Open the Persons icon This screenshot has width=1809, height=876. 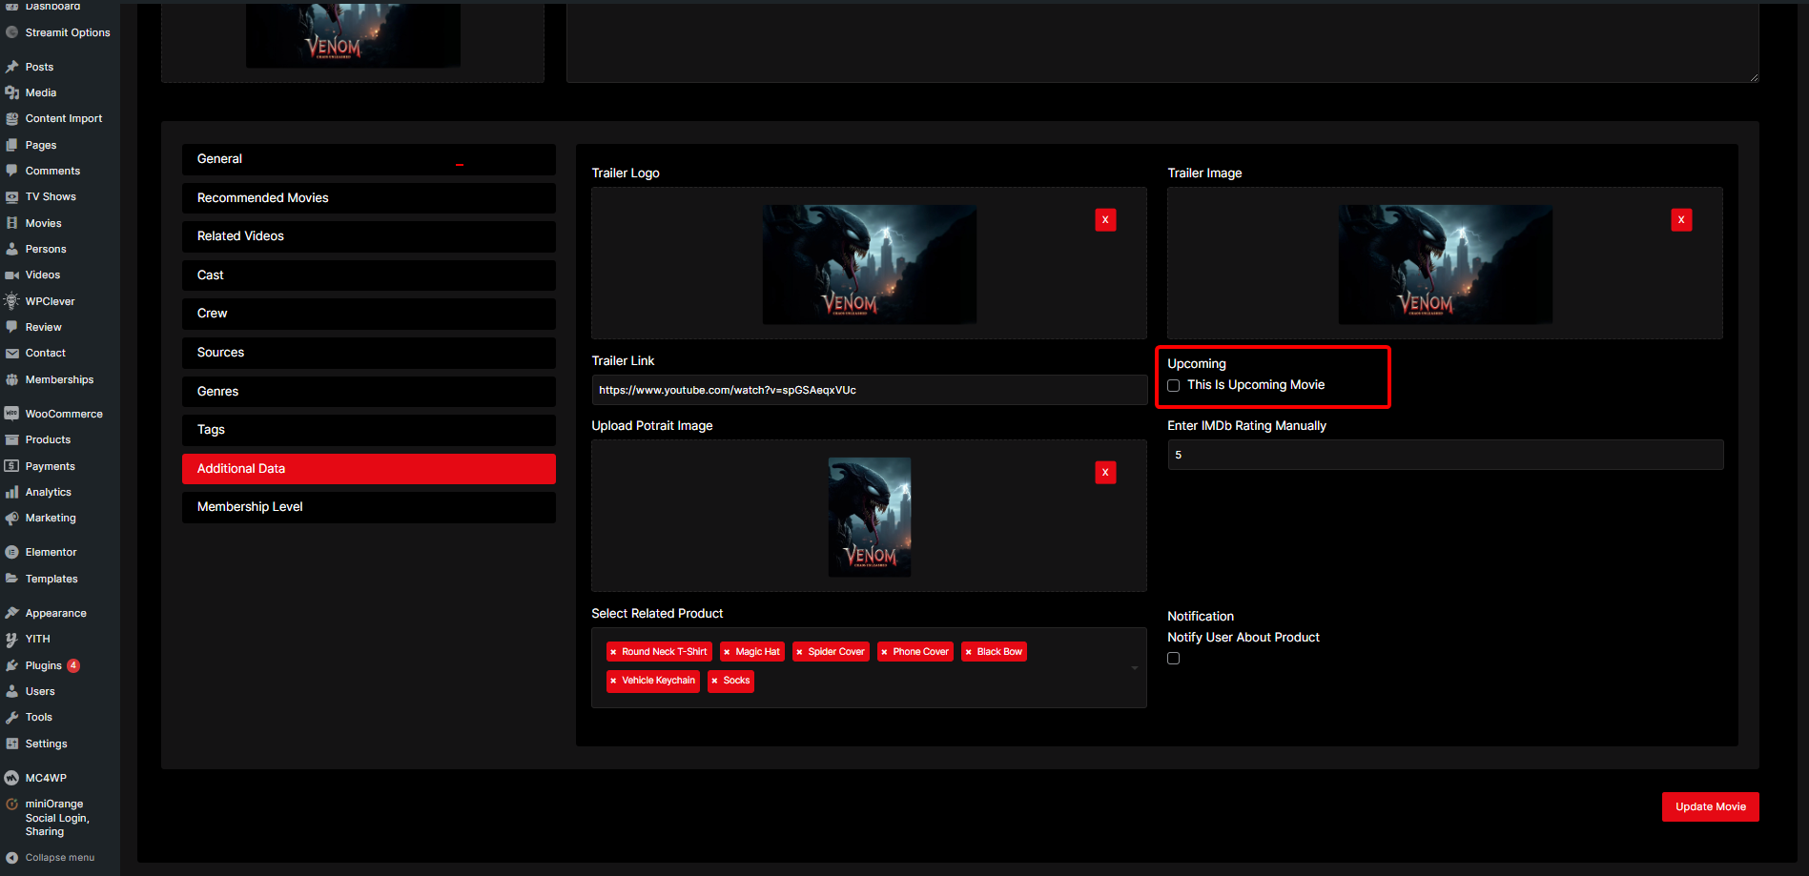(x=11, y=249)
